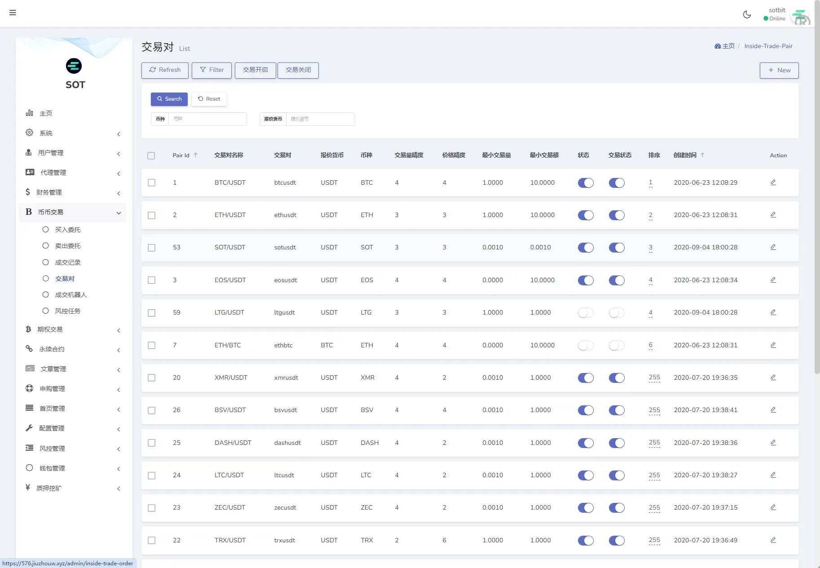820x568 pixels.
Task: Select the 配置管理 wrench icon
Action: click(x=29, y=428)
